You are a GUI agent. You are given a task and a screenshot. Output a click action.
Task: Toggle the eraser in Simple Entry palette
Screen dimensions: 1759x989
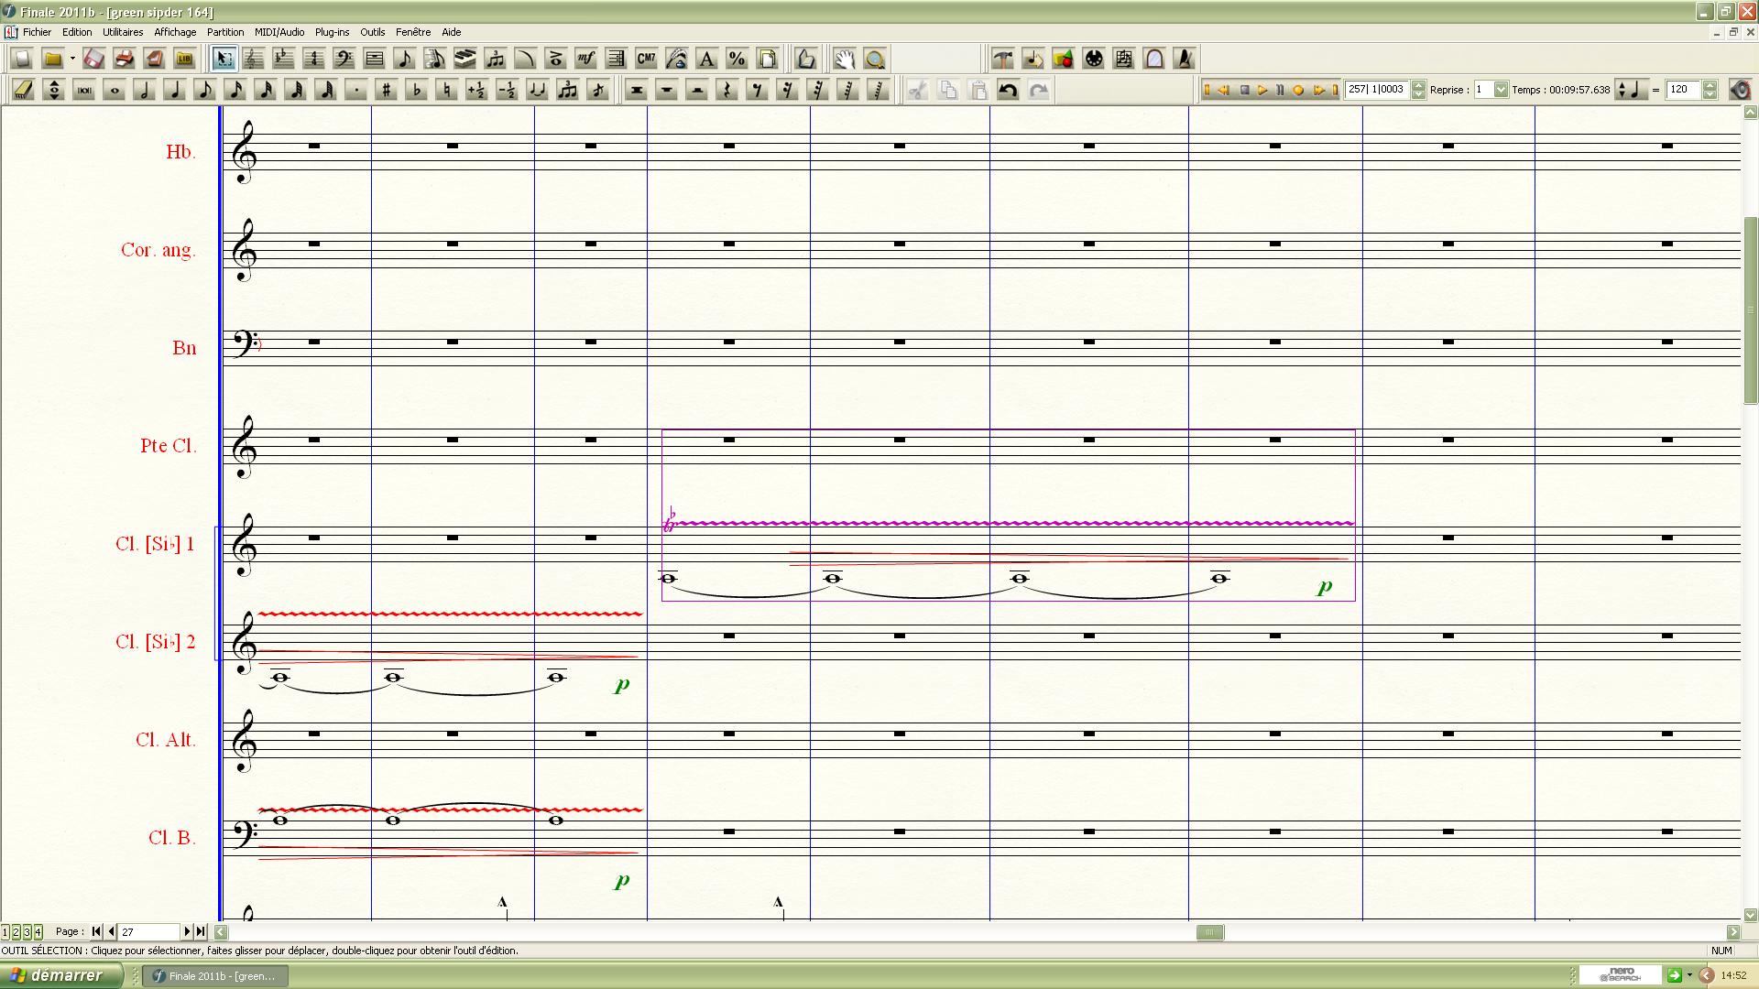tap(24, 90)
